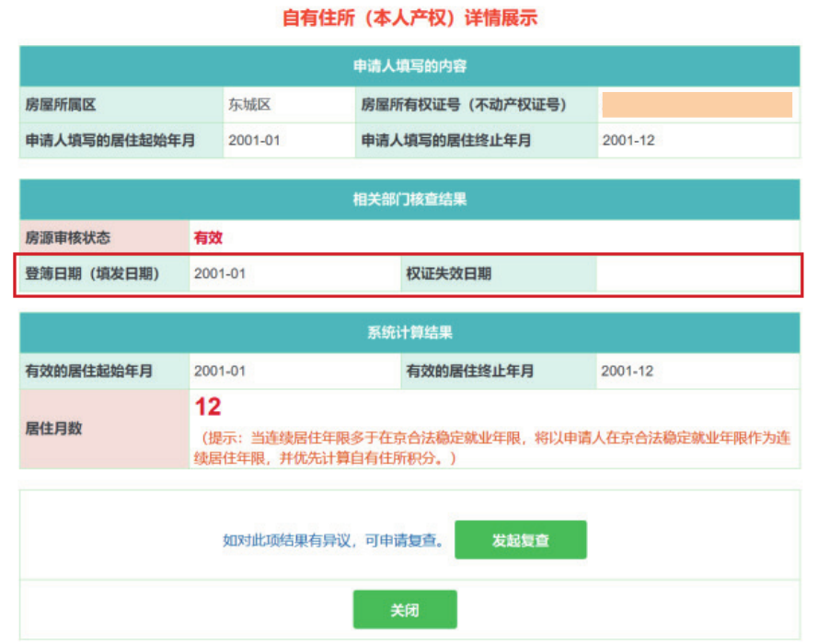This screenshot has height=644, width=818.
Task: Click the 房屋所属区 label
Action: pyautogui.click(x=61, y=105)
